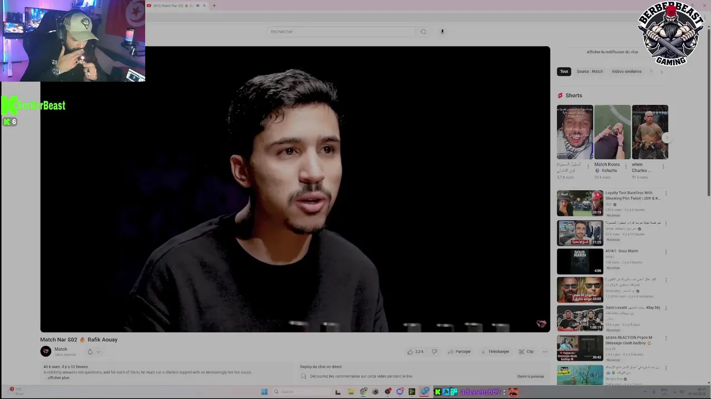711x399 pixels.
Task: Click the watermark logo on video corner
Action: (541, 324)
